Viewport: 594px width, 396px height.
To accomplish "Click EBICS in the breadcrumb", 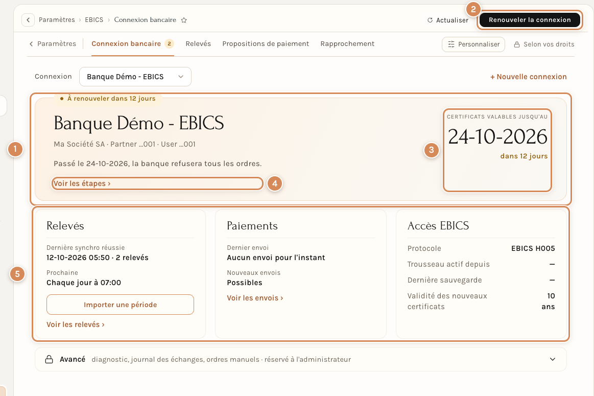I will click(x=94, y=20).
